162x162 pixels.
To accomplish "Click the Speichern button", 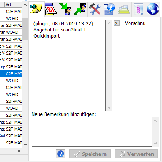I will (x=90, y=154).
